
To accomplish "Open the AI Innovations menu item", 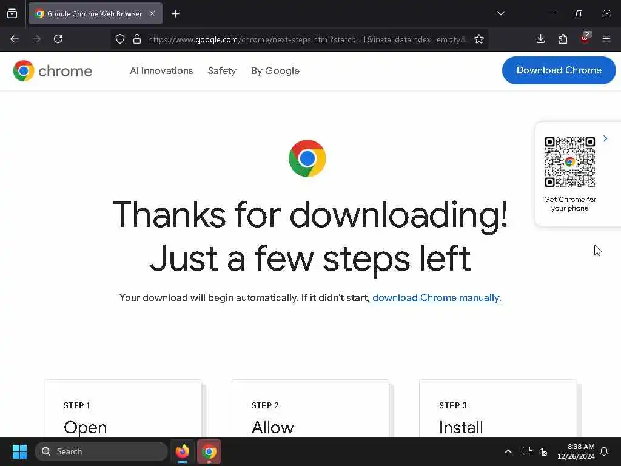I will tap(161, 71).
